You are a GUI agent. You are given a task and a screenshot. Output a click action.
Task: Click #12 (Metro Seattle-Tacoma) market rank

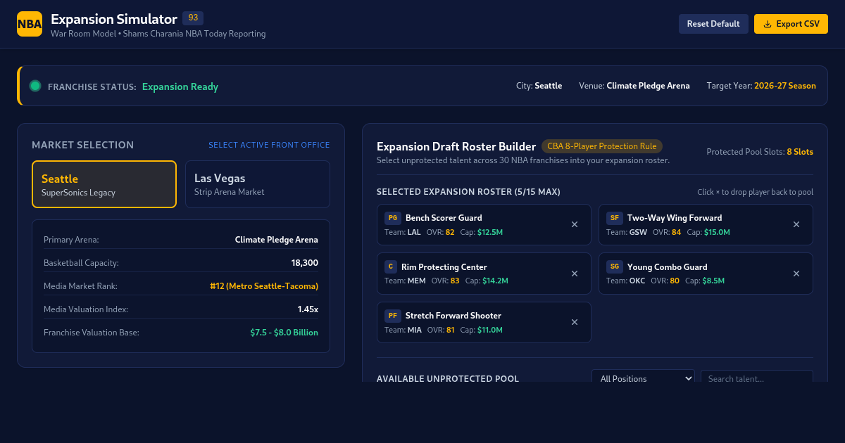pyautogui.click(x=264, y=286)
